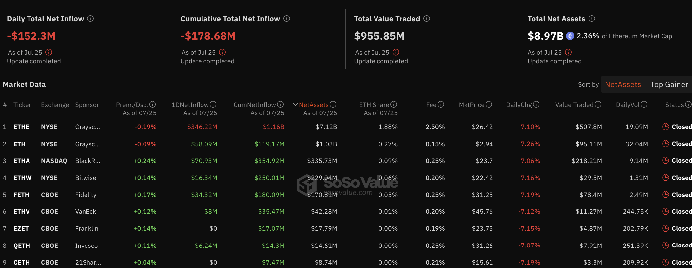Click the $955.85M total value traded figure

[379, 36]
